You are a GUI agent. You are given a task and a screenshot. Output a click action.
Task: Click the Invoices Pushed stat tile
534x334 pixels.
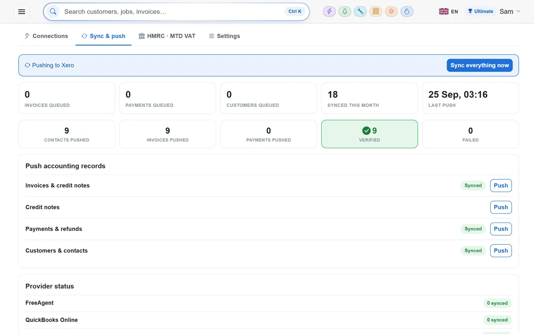[x=168, y=134]
